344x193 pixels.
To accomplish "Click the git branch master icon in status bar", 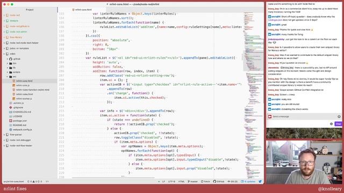I will coord(189,181).
